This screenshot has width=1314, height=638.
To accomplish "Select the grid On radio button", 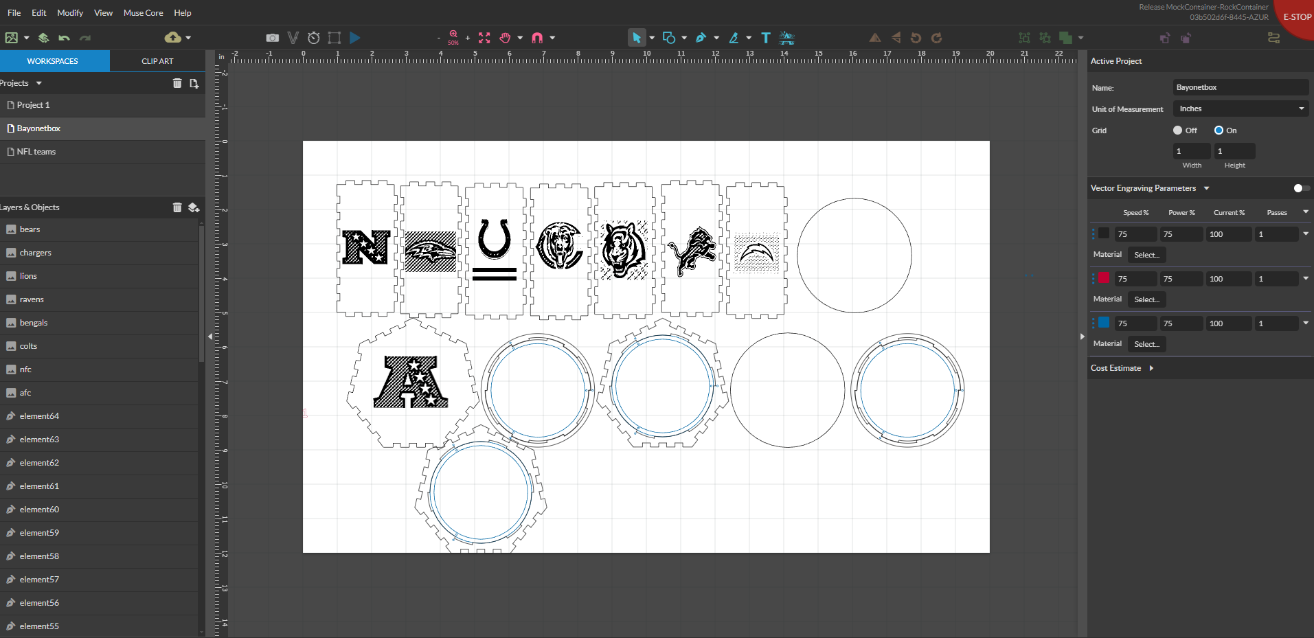I will click(1219, 130).
